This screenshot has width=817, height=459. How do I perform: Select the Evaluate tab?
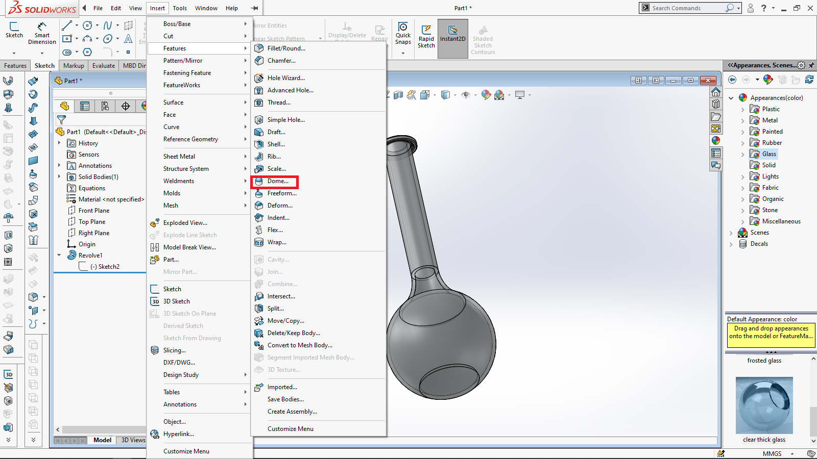pyautogui.click(x=104, y=66)
